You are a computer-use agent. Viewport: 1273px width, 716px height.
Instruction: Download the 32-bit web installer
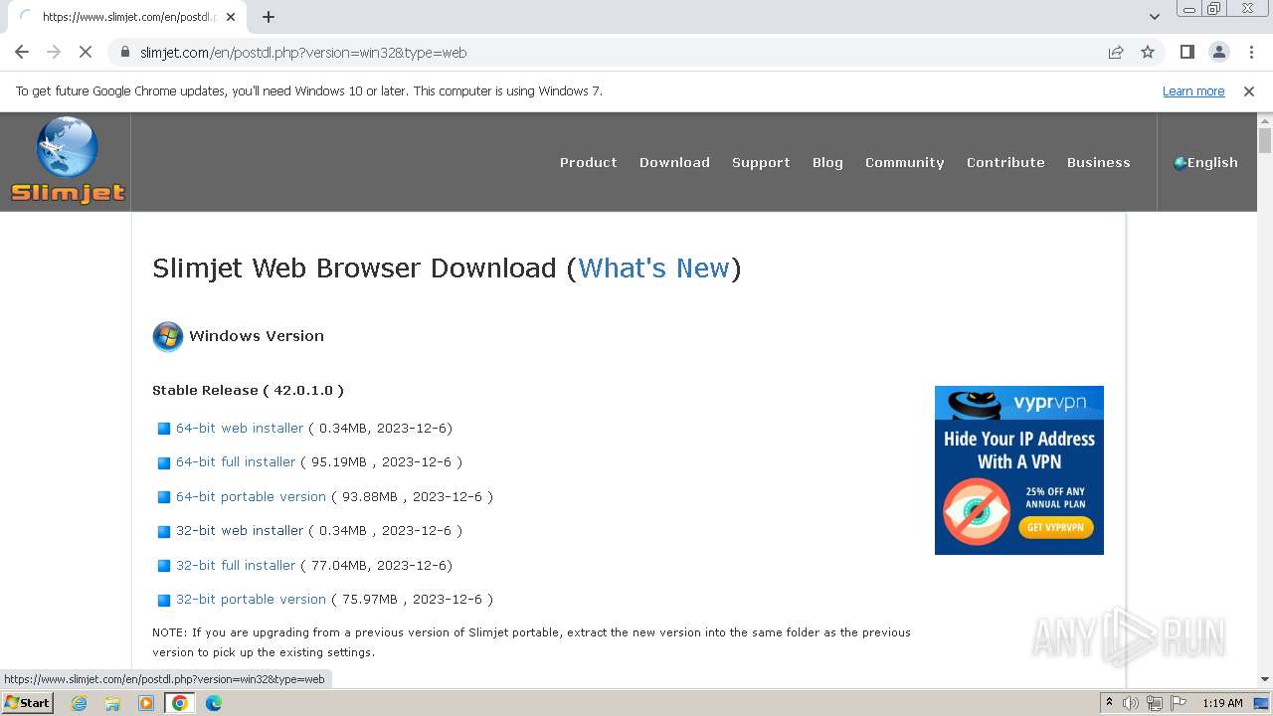[x=240, y=530]
